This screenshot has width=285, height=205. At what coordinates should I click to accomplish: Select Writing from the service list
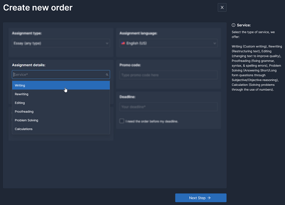coord(61,85)
